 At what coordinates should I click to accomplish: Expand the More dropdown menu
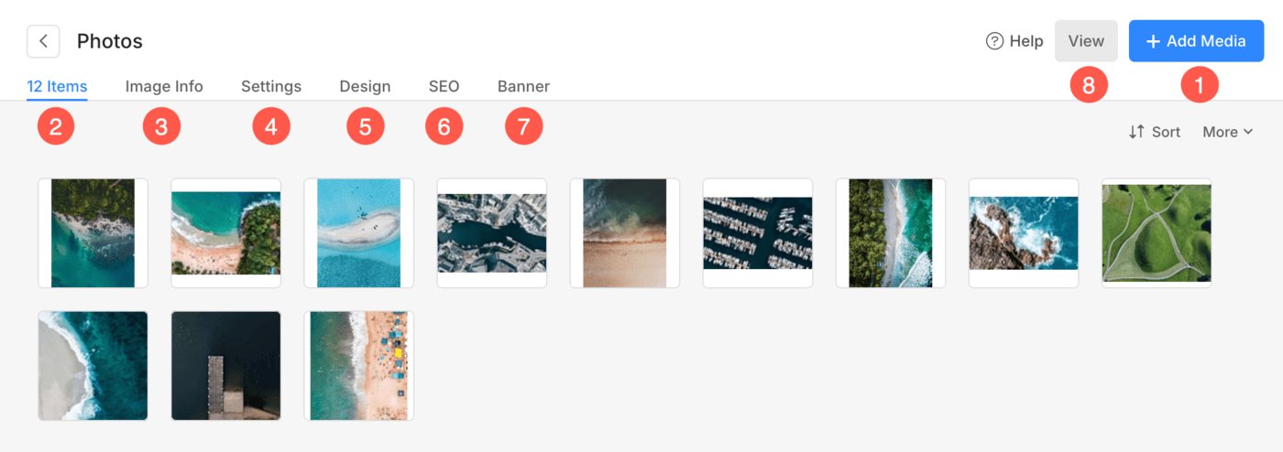pyautogui.click(x=1228, y=132)
